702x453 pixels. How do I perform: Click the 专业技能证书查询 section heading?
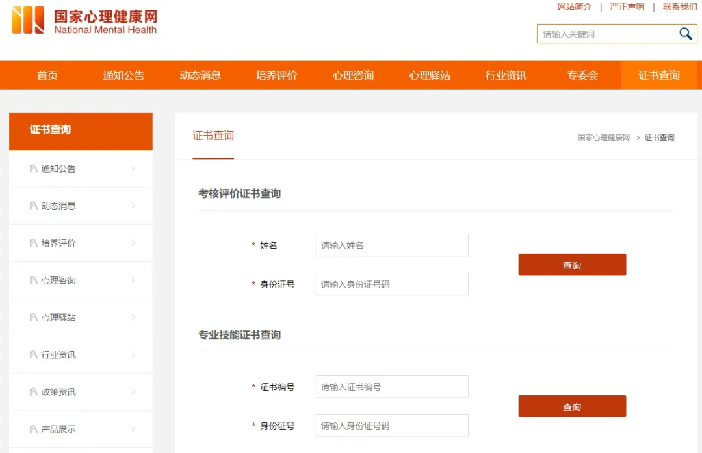coord(239,335)
